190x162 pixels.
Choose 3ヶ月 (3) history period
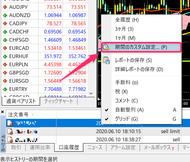141,29
